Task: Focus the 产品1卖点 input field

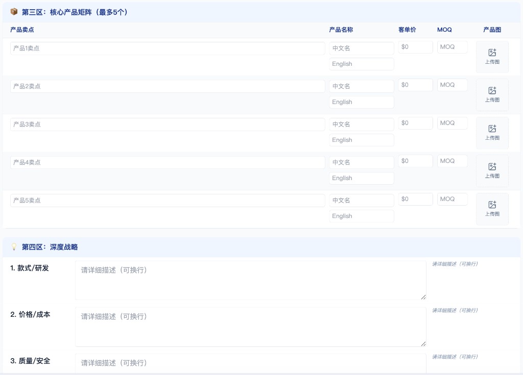Action: pos(168,48)
